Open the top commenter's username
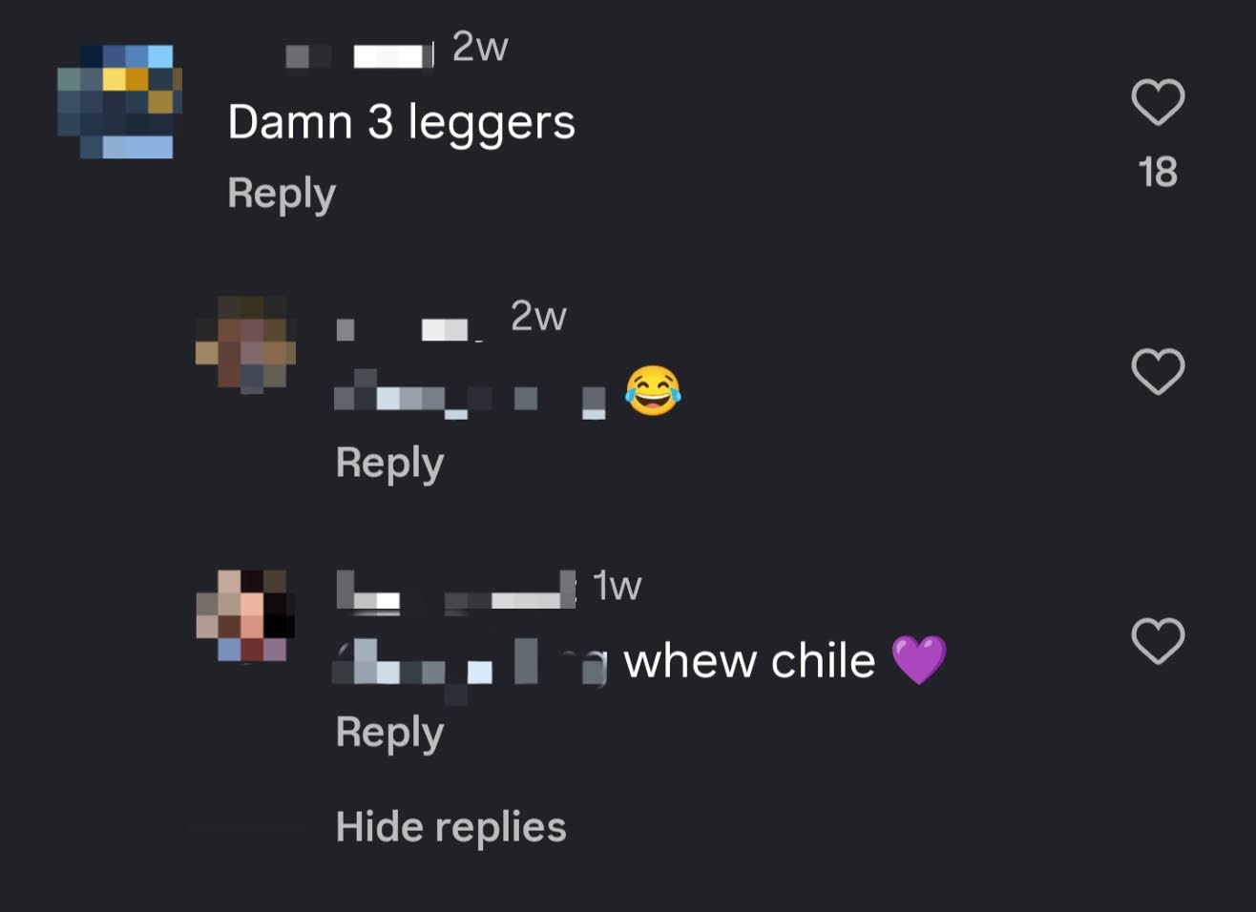 coord(360,55)
